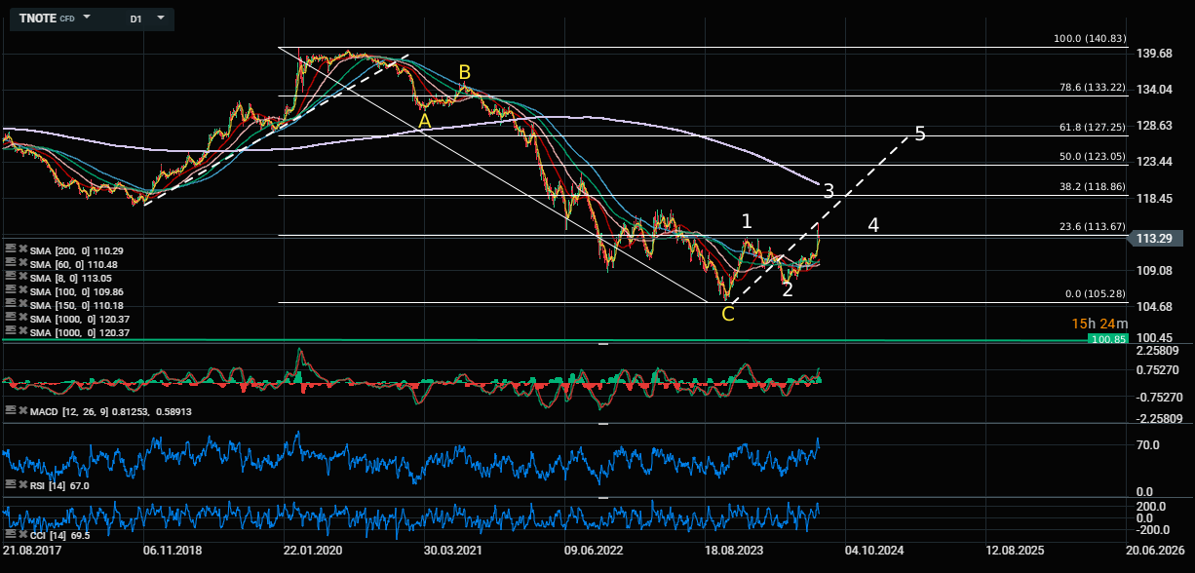This screenshot has height=573, width=1195.
Task: Select the 61.8 Fibonacci level label
Action: (x=1090, y=127)
